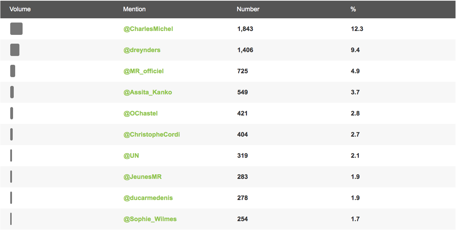This screenshot has width=458, height=231.
Task: Sort by the Number column header
Action: 248,9
